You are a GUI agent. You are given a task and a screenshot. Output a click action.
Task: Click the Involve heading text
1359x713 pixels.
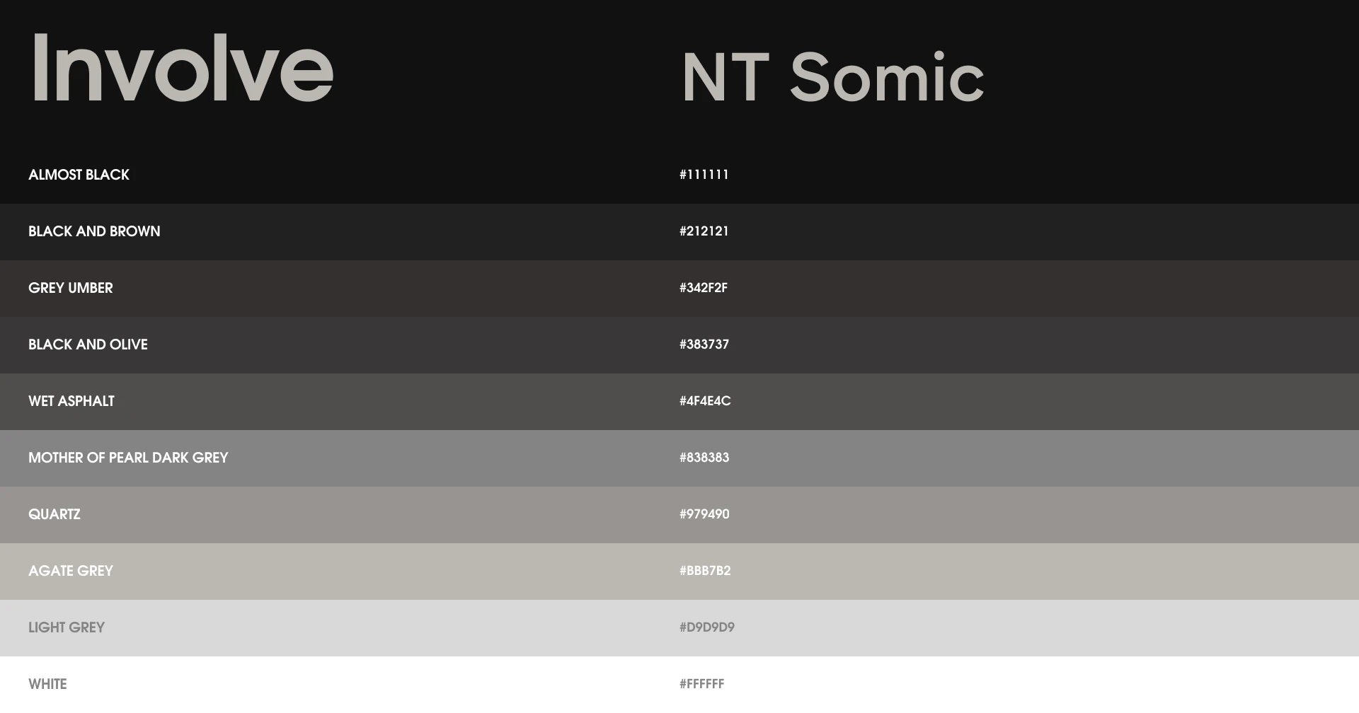[x=181, y=69]
